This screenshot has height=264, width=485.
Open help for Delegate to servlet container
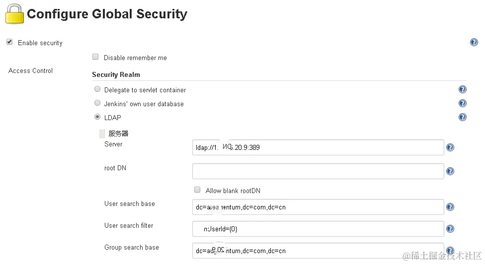point(463,89)
